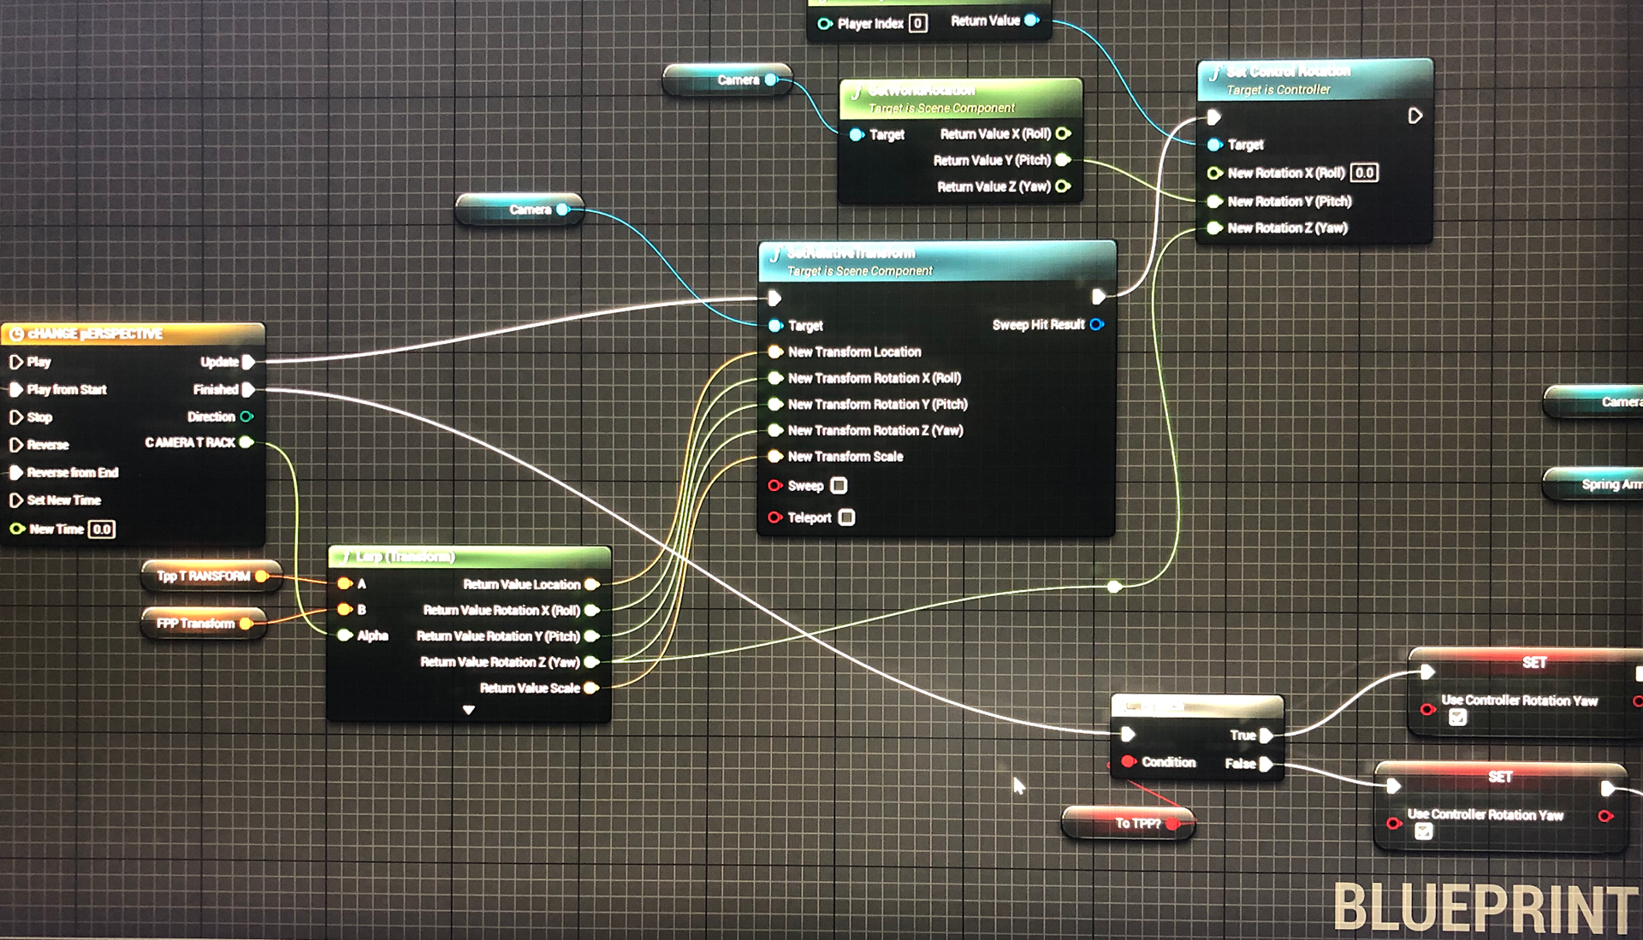The height and width of the screenshot is (940, 1643).
Task: Click the Finished execution output pin
Action: (248, 389)
